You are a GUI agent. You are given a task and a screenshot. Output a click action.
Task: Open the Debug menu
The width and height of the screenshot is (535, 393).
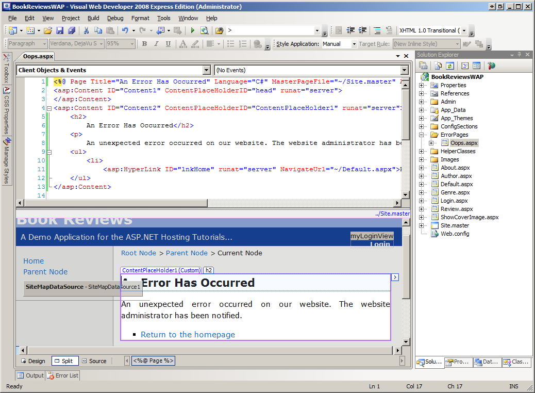pos(115,18)
